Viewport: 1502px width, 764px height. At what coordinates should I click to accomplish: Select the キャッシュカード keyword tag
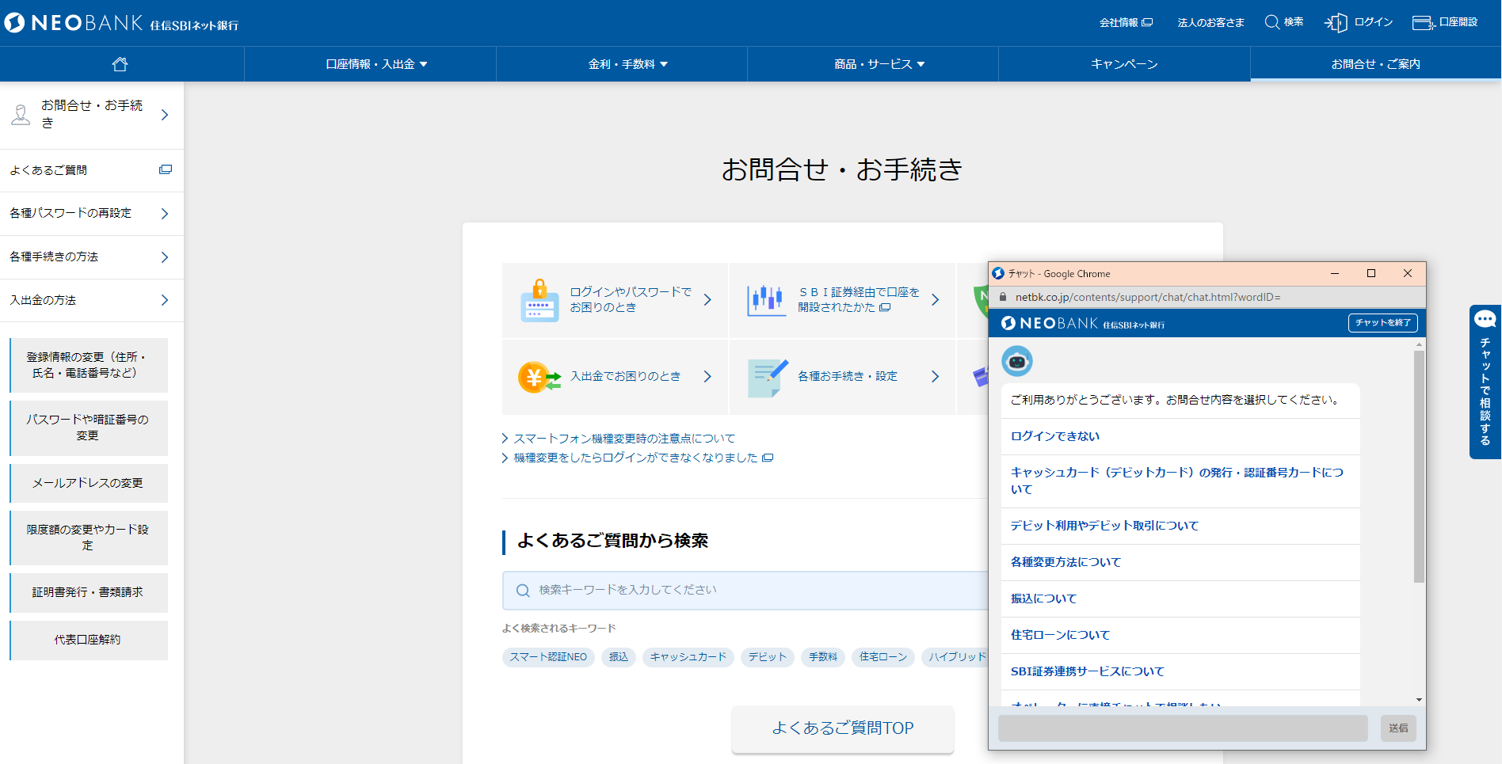688,657
